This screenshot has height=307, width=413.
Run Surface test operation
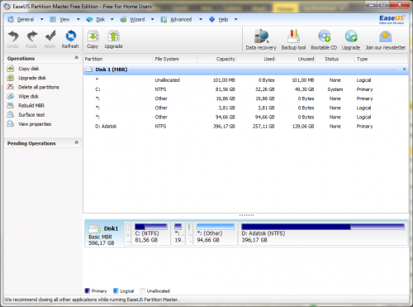click(31, 115)
